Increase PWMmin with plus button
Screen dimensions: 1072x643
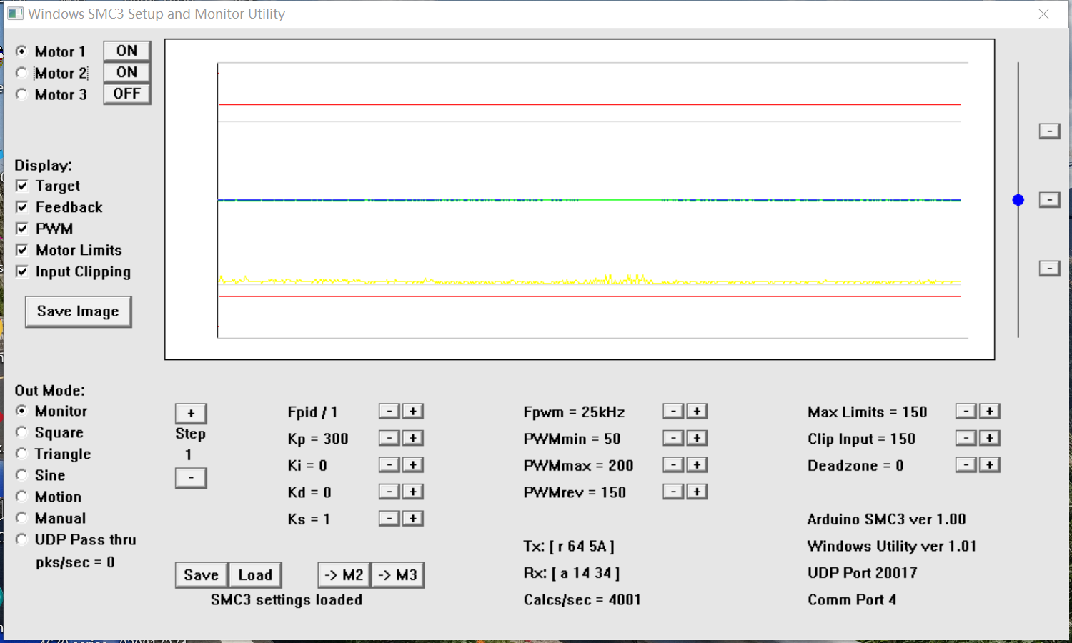tap(697, 438)
